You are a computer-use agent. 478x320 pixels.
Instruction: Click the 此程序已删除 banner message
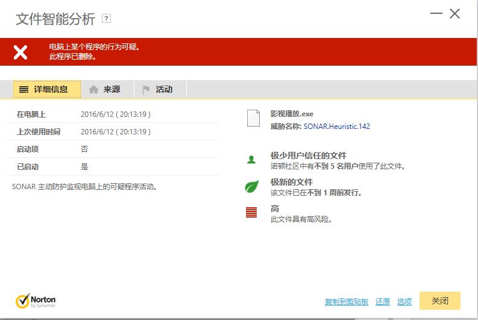[x=72, y=57]
